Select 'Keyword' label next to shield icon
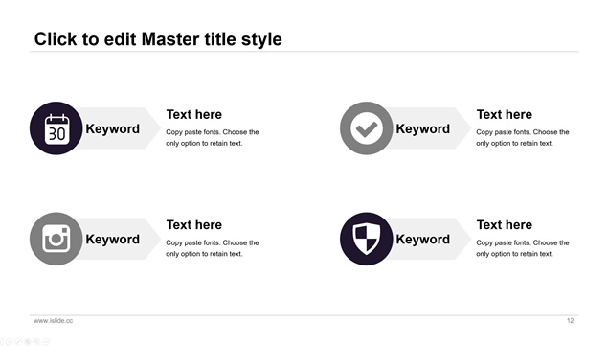608x346 pixels. tap(422, 240)
